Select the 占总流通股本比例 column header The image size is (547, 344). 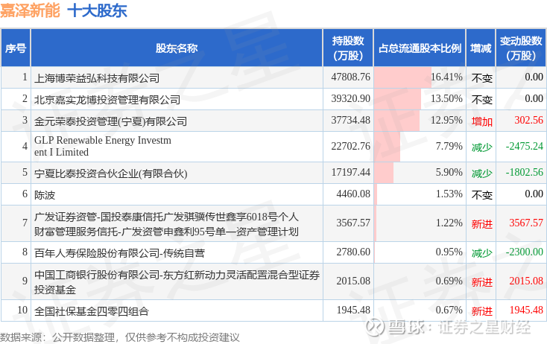coord(420,48)
